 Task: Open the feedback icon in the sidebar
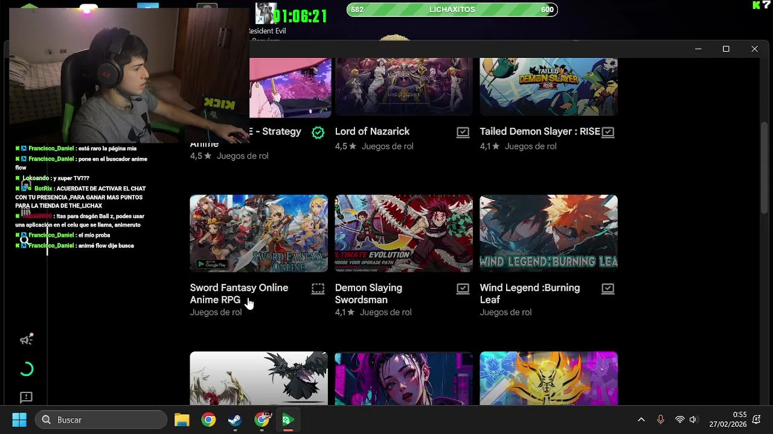26,397
